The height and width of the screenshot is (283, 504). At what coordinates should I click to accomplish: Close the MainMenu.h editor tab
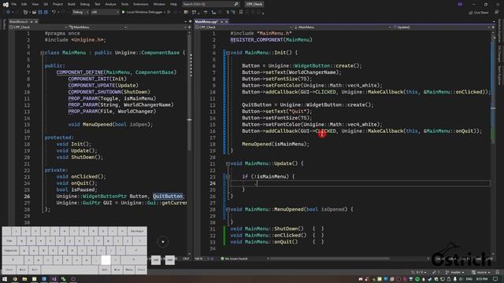point(36,21)
